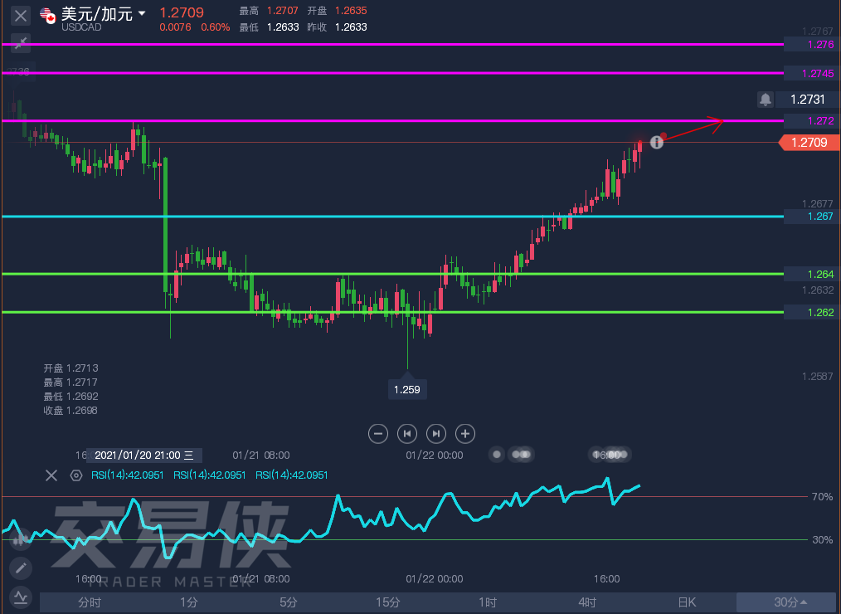Jump to the latest candle with the skip-forward button
Viewport: 841px width, 614px height.
pos(436,434)
